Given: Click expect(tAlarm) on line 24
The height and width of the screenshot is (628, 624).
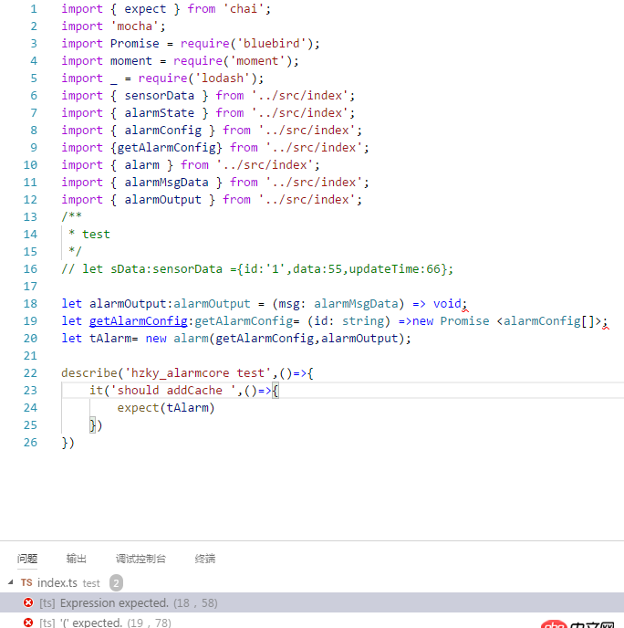Looking at the screenshot, I should coord(166,408).
